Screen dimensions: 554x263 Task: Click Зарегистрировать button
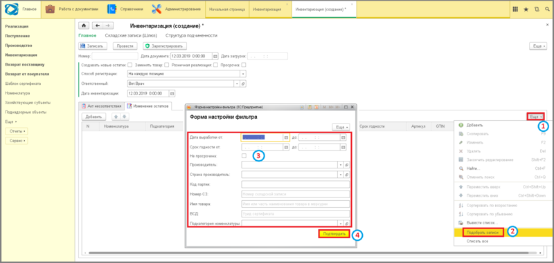(165, 46)
